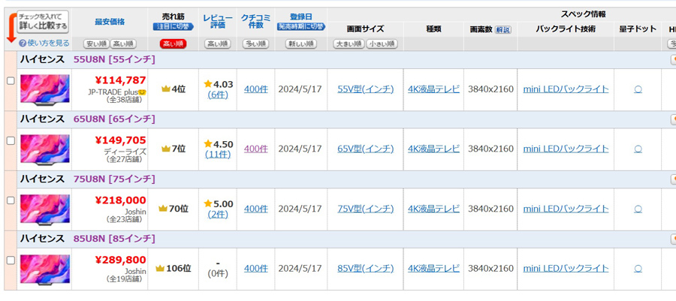Sort by 新しい順 under 登録日

pos(301,44)
